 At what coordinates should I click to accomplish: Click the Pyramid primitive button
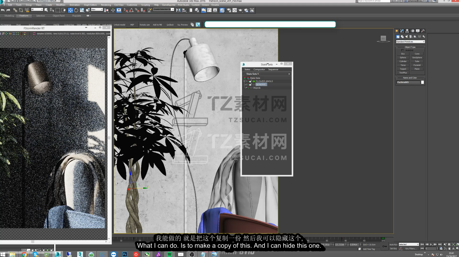[417, 65]
